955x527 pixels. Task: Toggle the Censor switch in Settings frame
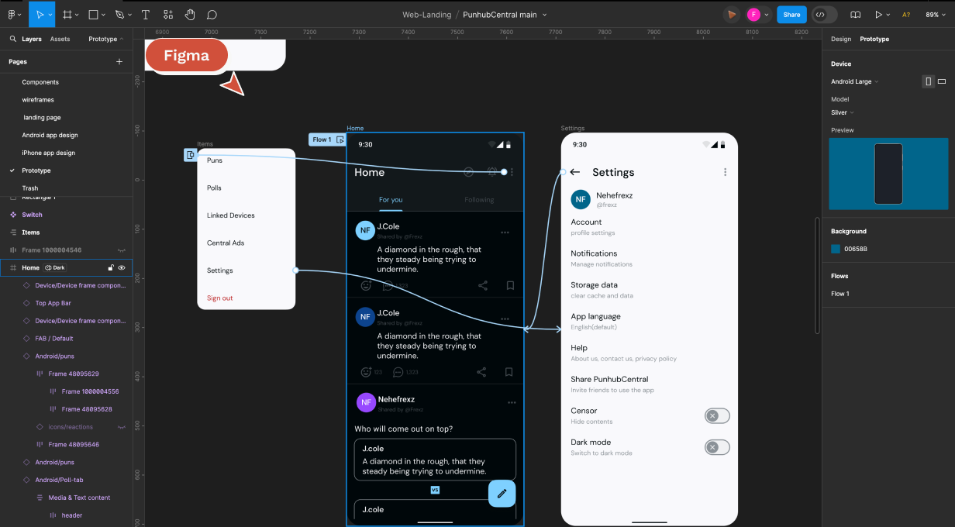(x=717, y=416)
